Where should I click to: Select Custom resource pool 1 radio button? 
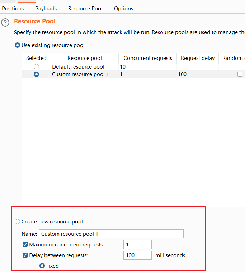(36, 74)
